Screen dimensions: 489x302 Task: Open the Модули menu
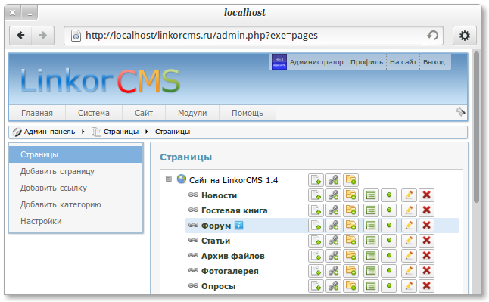(192, 113)
